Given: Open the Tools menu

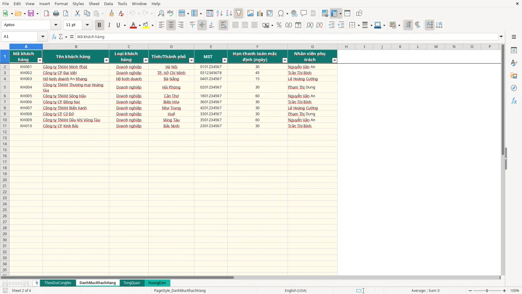Looking at the screenshot, I should tap(122, 3).
